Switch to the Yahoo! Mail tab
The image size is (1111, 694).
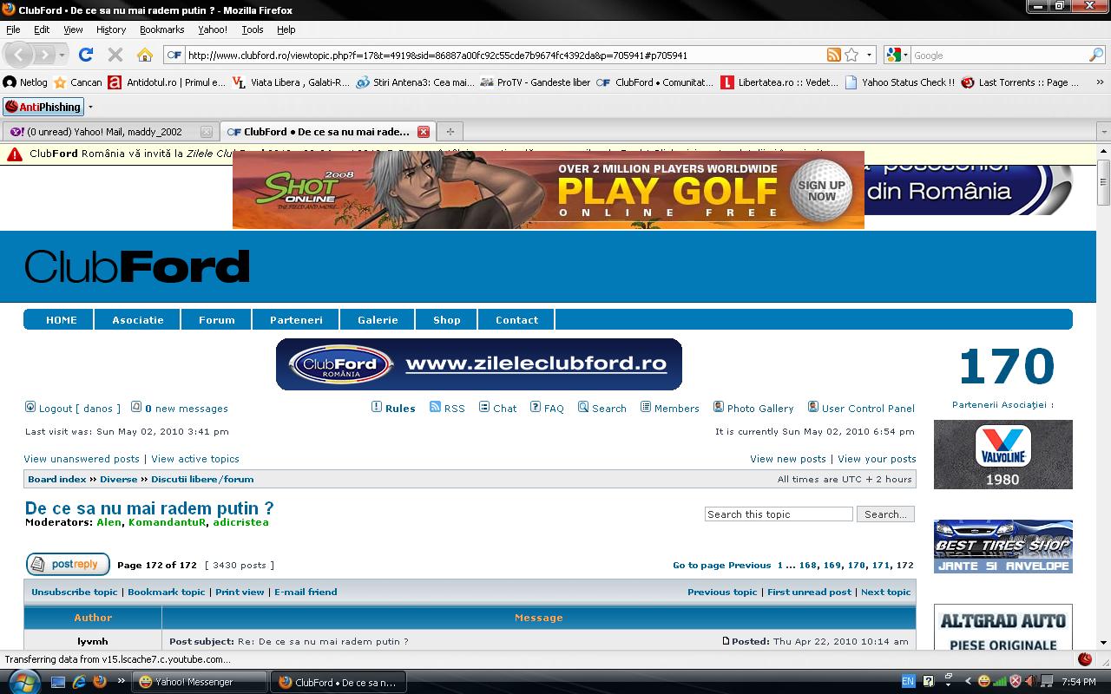click(x=108, y=132)
